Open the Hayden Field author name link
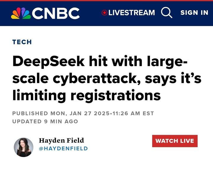This screenshot has height=173, width=213. click(x=61, y=140)
